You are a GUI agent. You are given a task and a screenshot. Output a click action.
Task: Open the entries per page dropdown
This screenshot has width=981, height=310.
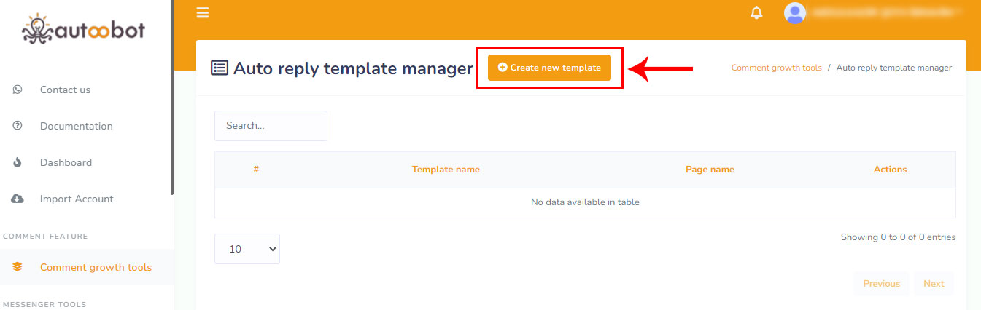pyautogui.click(x=247, y=249)
